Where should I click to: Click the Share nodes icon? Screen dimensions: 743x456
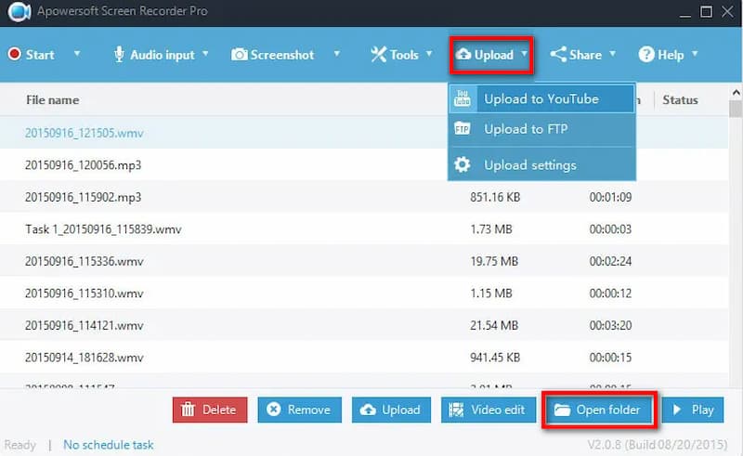(x=558, y=55)
